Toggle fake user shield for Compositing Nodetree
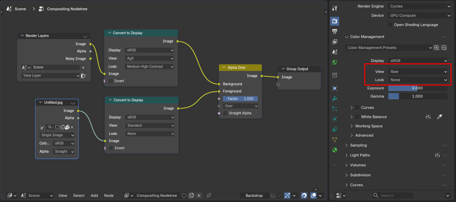Viewport: 456px width, 202px height. pos(184,195)
